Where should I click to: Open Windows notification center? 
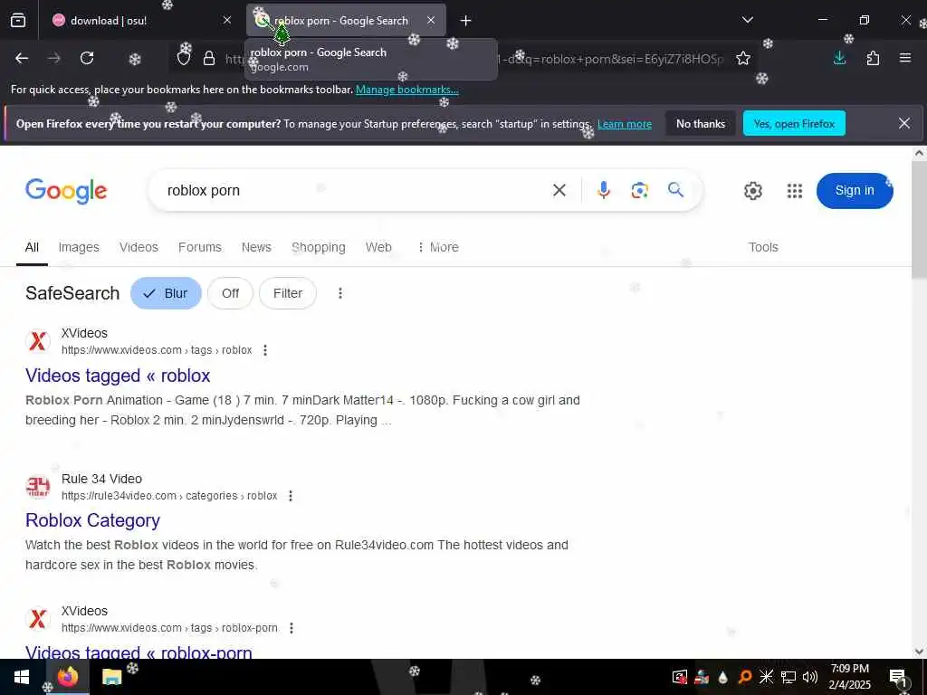[898, 677]
